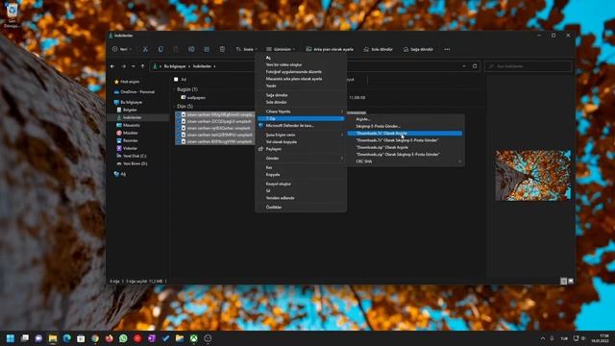Collapse the Dün (5) group
Viewport: 615px width, 346px height.
pyautogui.click(x=174, y=107)
